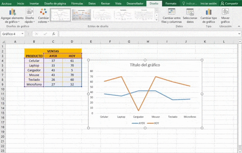The image size is (242, 153).
Task: Click the vertical scrollbar down arrow
Action: [240, 152]
